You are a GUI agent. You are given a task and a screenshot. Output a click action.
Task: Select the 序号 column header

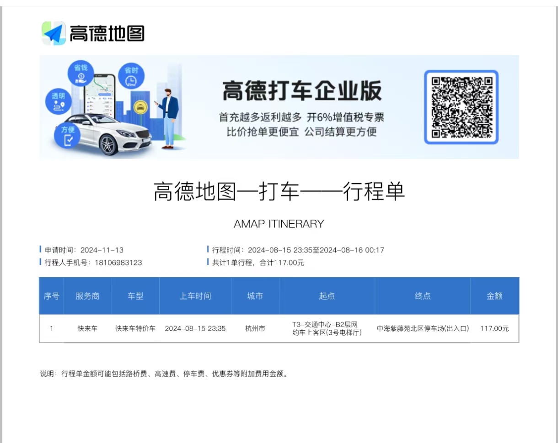click(x=51, y=296)
